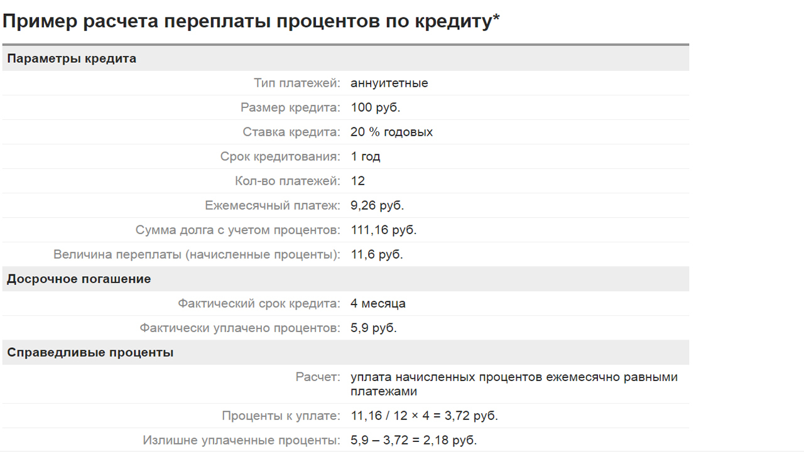Viewport: 804px width, 452px height.
Task: Click 'Сумма долга с учетом процентов:' label
Action: point(238,230)
